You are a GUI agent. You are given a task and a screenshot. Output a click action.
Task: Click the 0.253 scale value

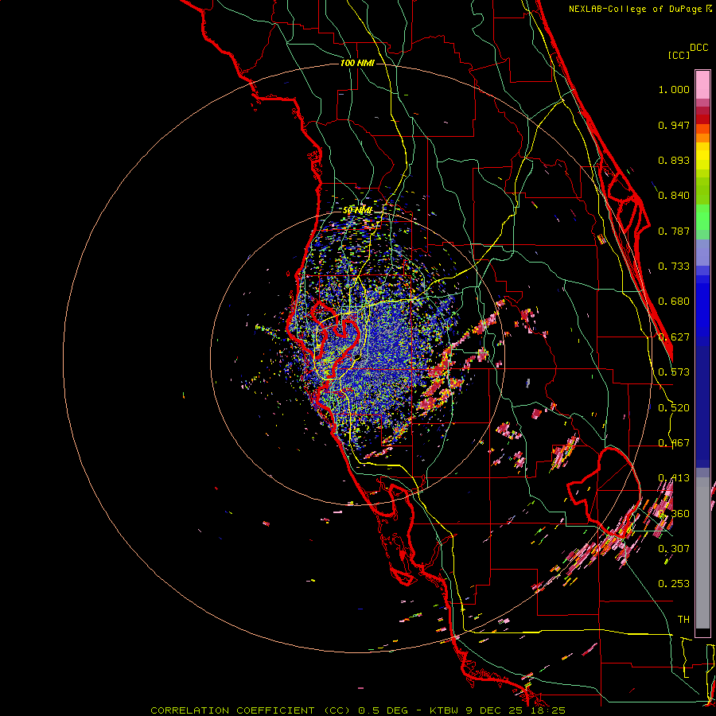[674, 584]
